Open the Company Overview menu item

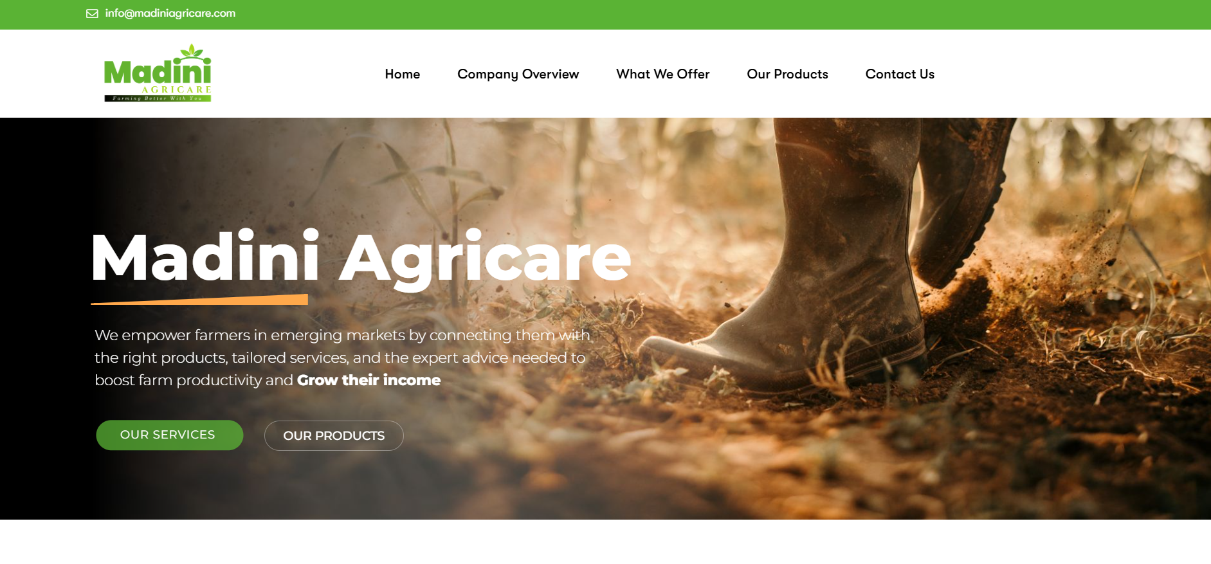point(518,74)
